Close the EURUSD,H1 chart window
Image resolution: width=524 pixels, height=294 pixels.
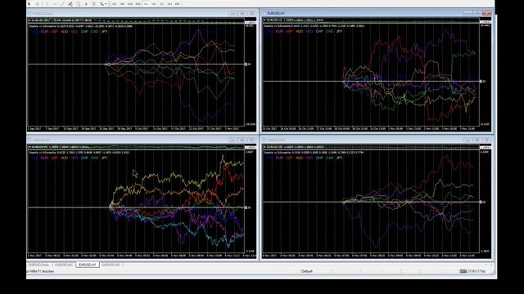[x=486, y=13]
